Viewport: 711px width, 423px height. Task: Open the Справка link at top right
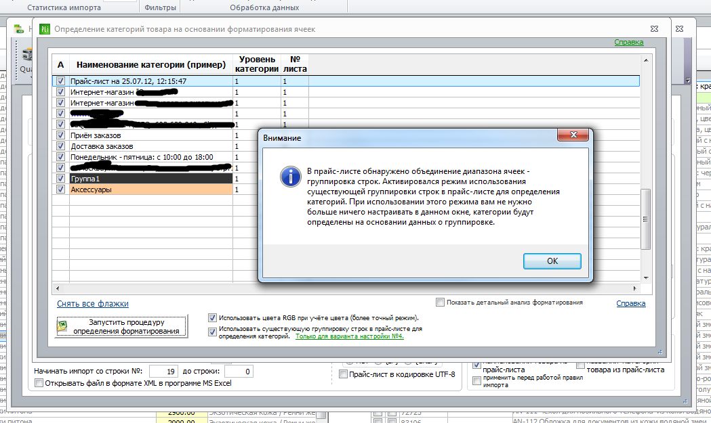click(x=628, y=42)
